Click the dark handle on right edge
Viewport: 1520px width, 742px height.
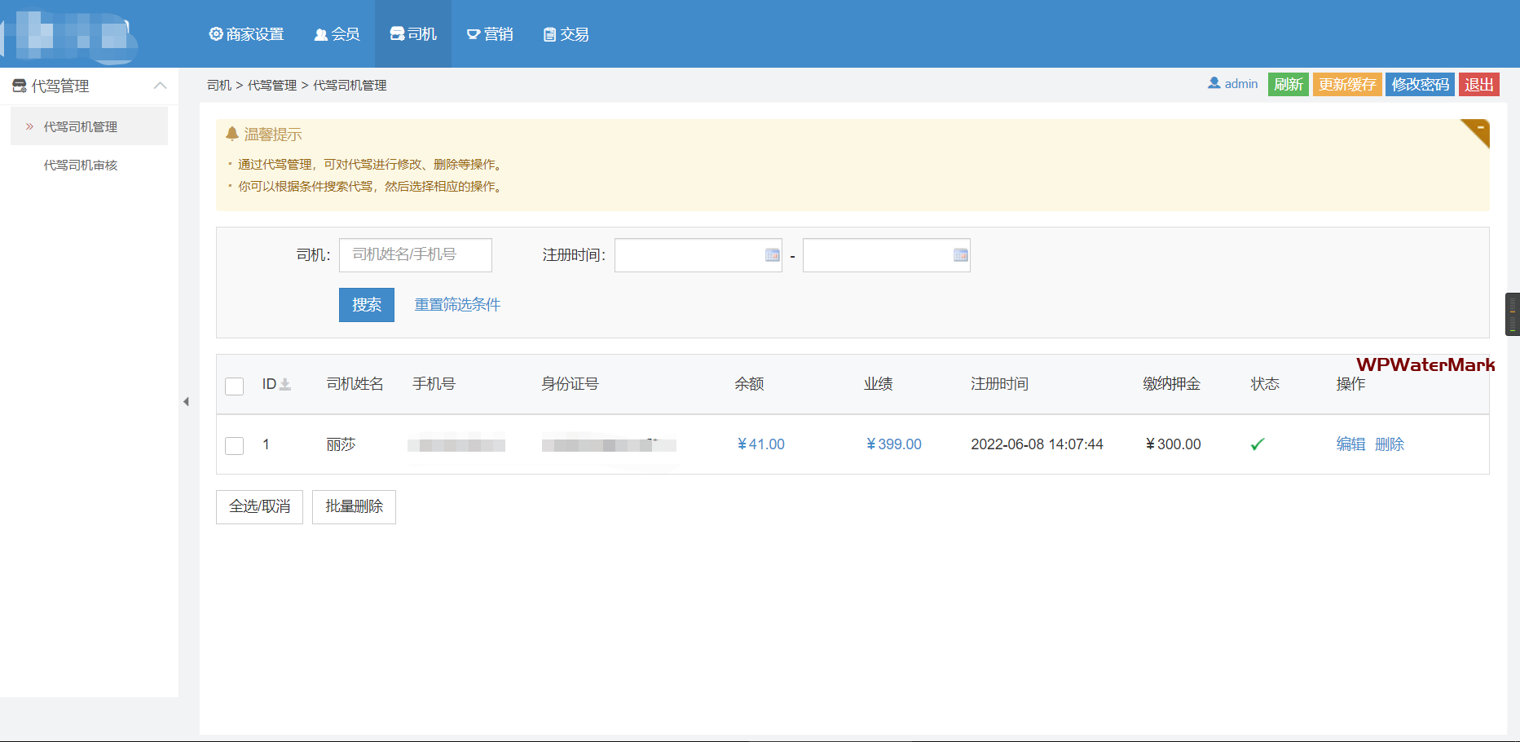coord(1512,314)
